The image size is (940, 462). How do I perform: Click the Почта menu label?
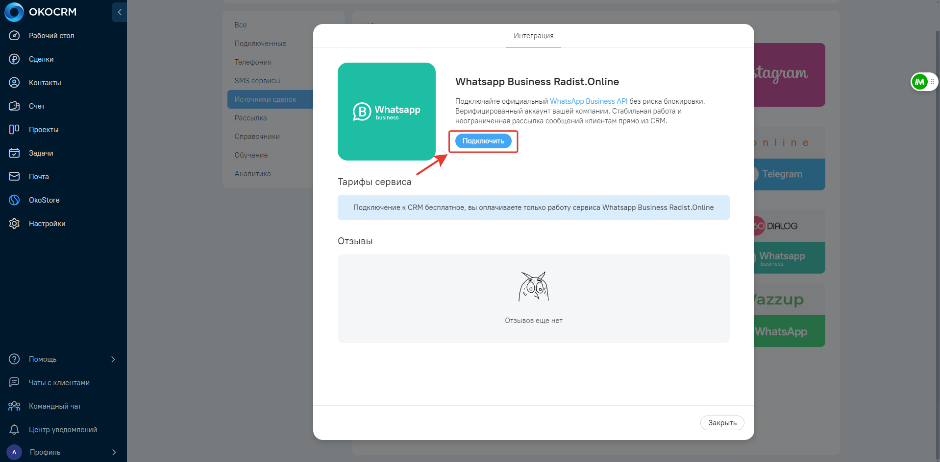pos(39,177)
